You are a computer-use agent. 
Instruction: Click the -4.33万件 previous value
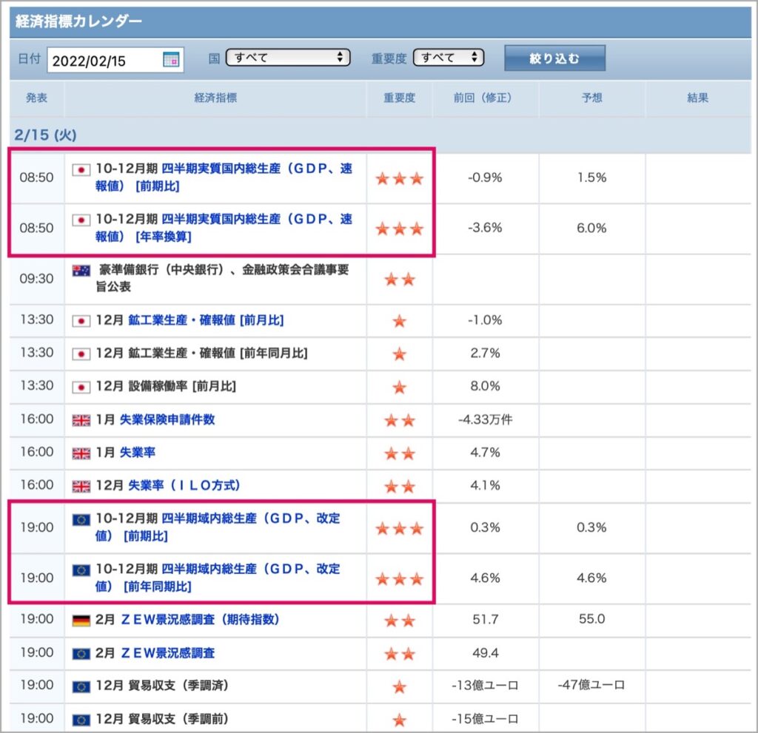click(x=486, y=419)
